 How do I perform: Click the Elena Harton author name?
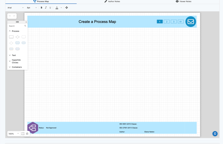coord(149,132)
